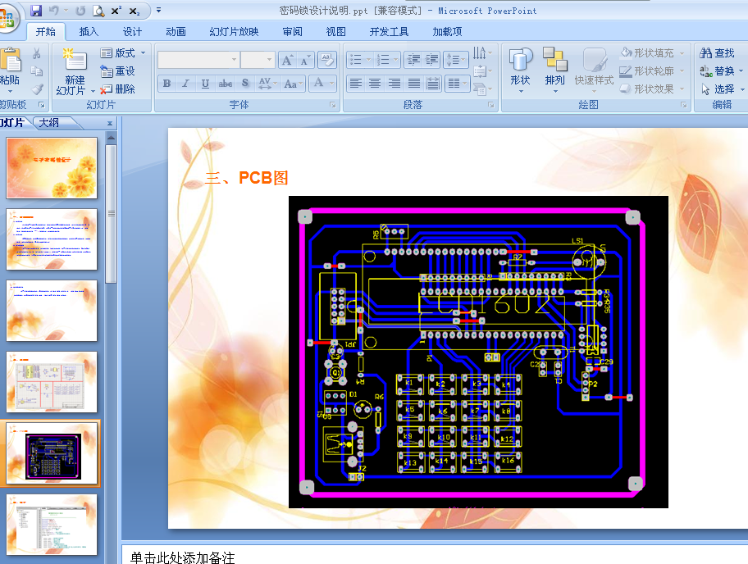
Task: Click the notes area 单击此处添加备注
Action: click(x=183, y=557)
